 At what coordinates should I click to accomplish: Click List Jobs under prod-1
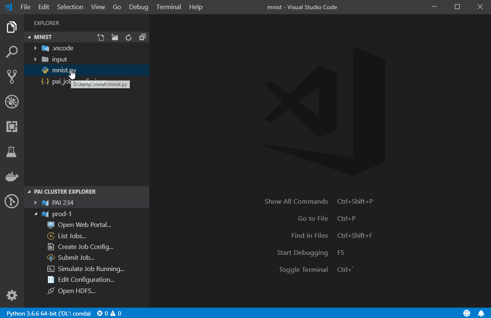pos(72,236)
